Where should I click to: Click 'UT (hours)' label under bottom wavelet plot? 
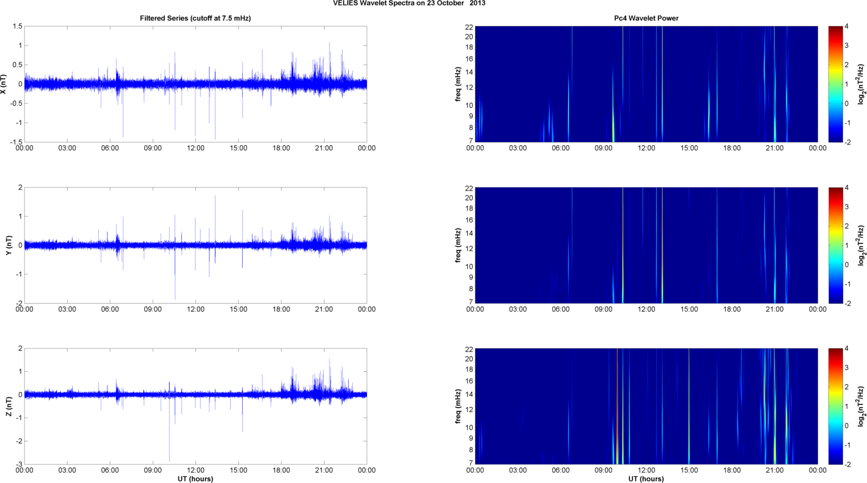[646, 479]
